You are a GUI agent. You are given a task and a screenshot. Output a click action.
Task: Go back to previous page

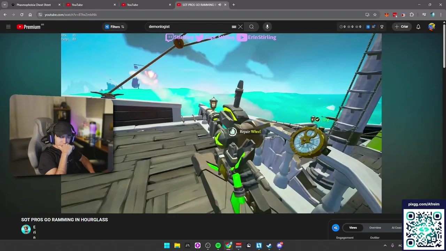point(5,15)
